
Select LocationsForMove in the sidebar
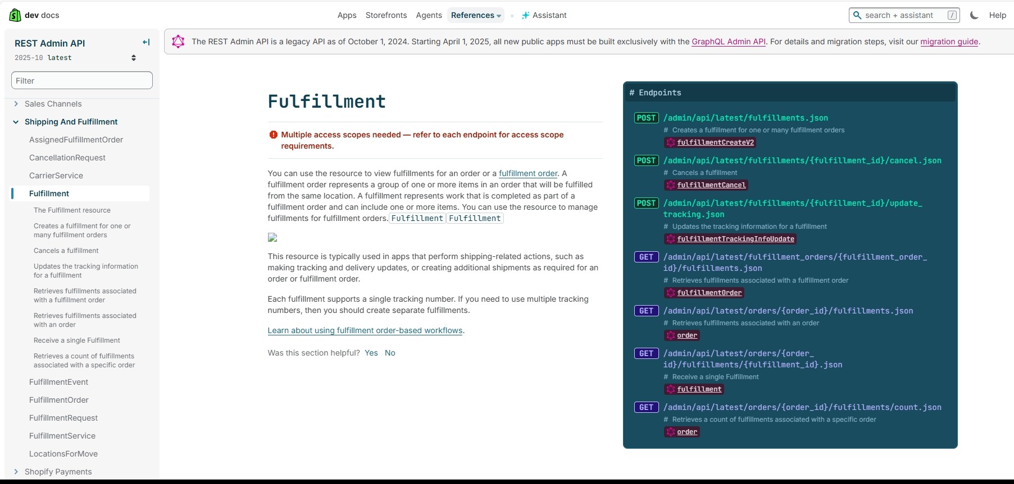63,454
